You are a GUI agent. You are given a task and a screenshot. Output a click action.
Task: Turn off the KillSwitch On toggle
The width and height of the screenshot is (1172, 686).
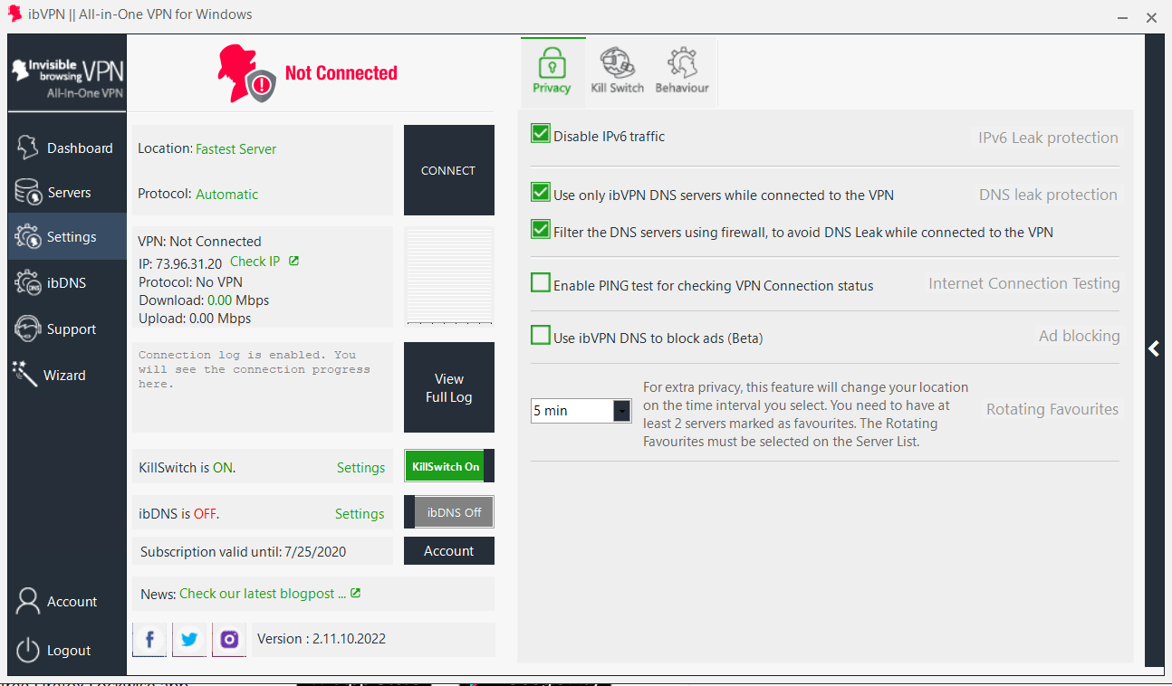pos(449,466)
